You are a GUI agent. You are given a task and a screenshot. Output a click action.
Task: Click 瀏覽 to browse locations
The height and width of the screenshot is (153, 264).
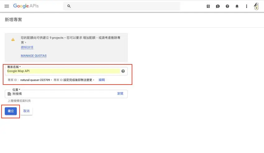point(120,94)
